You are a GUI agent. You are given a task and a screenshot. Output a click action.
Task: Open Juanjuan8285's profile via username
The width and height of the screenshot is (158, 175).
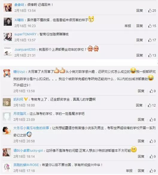[x=25, y=49]
